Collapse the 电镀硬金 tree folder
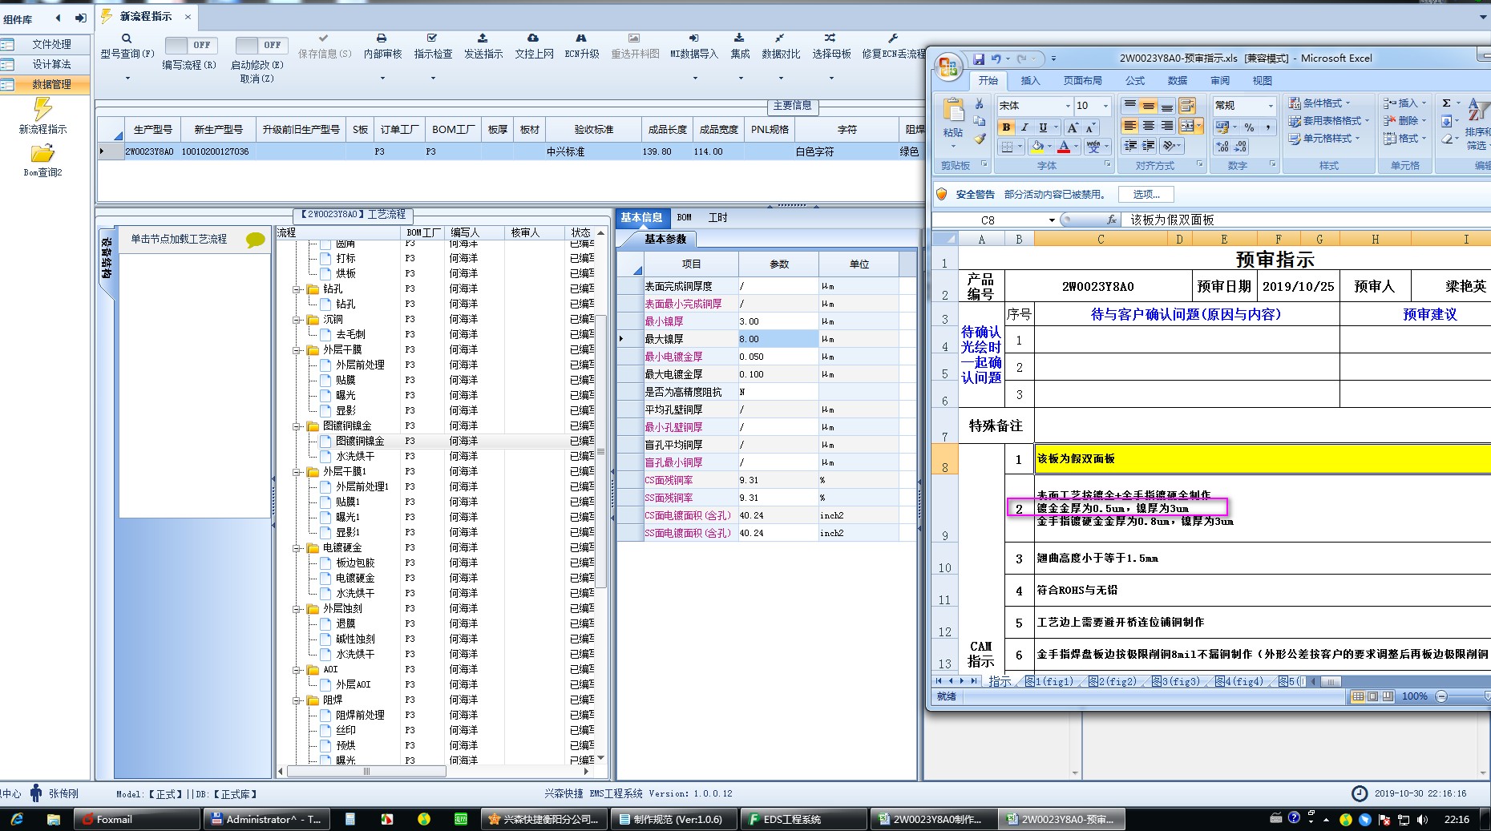 point(297,548)
